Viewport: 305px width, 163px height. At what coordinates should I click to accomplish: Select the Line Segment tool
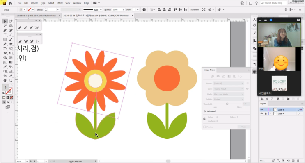click(11, 35)
